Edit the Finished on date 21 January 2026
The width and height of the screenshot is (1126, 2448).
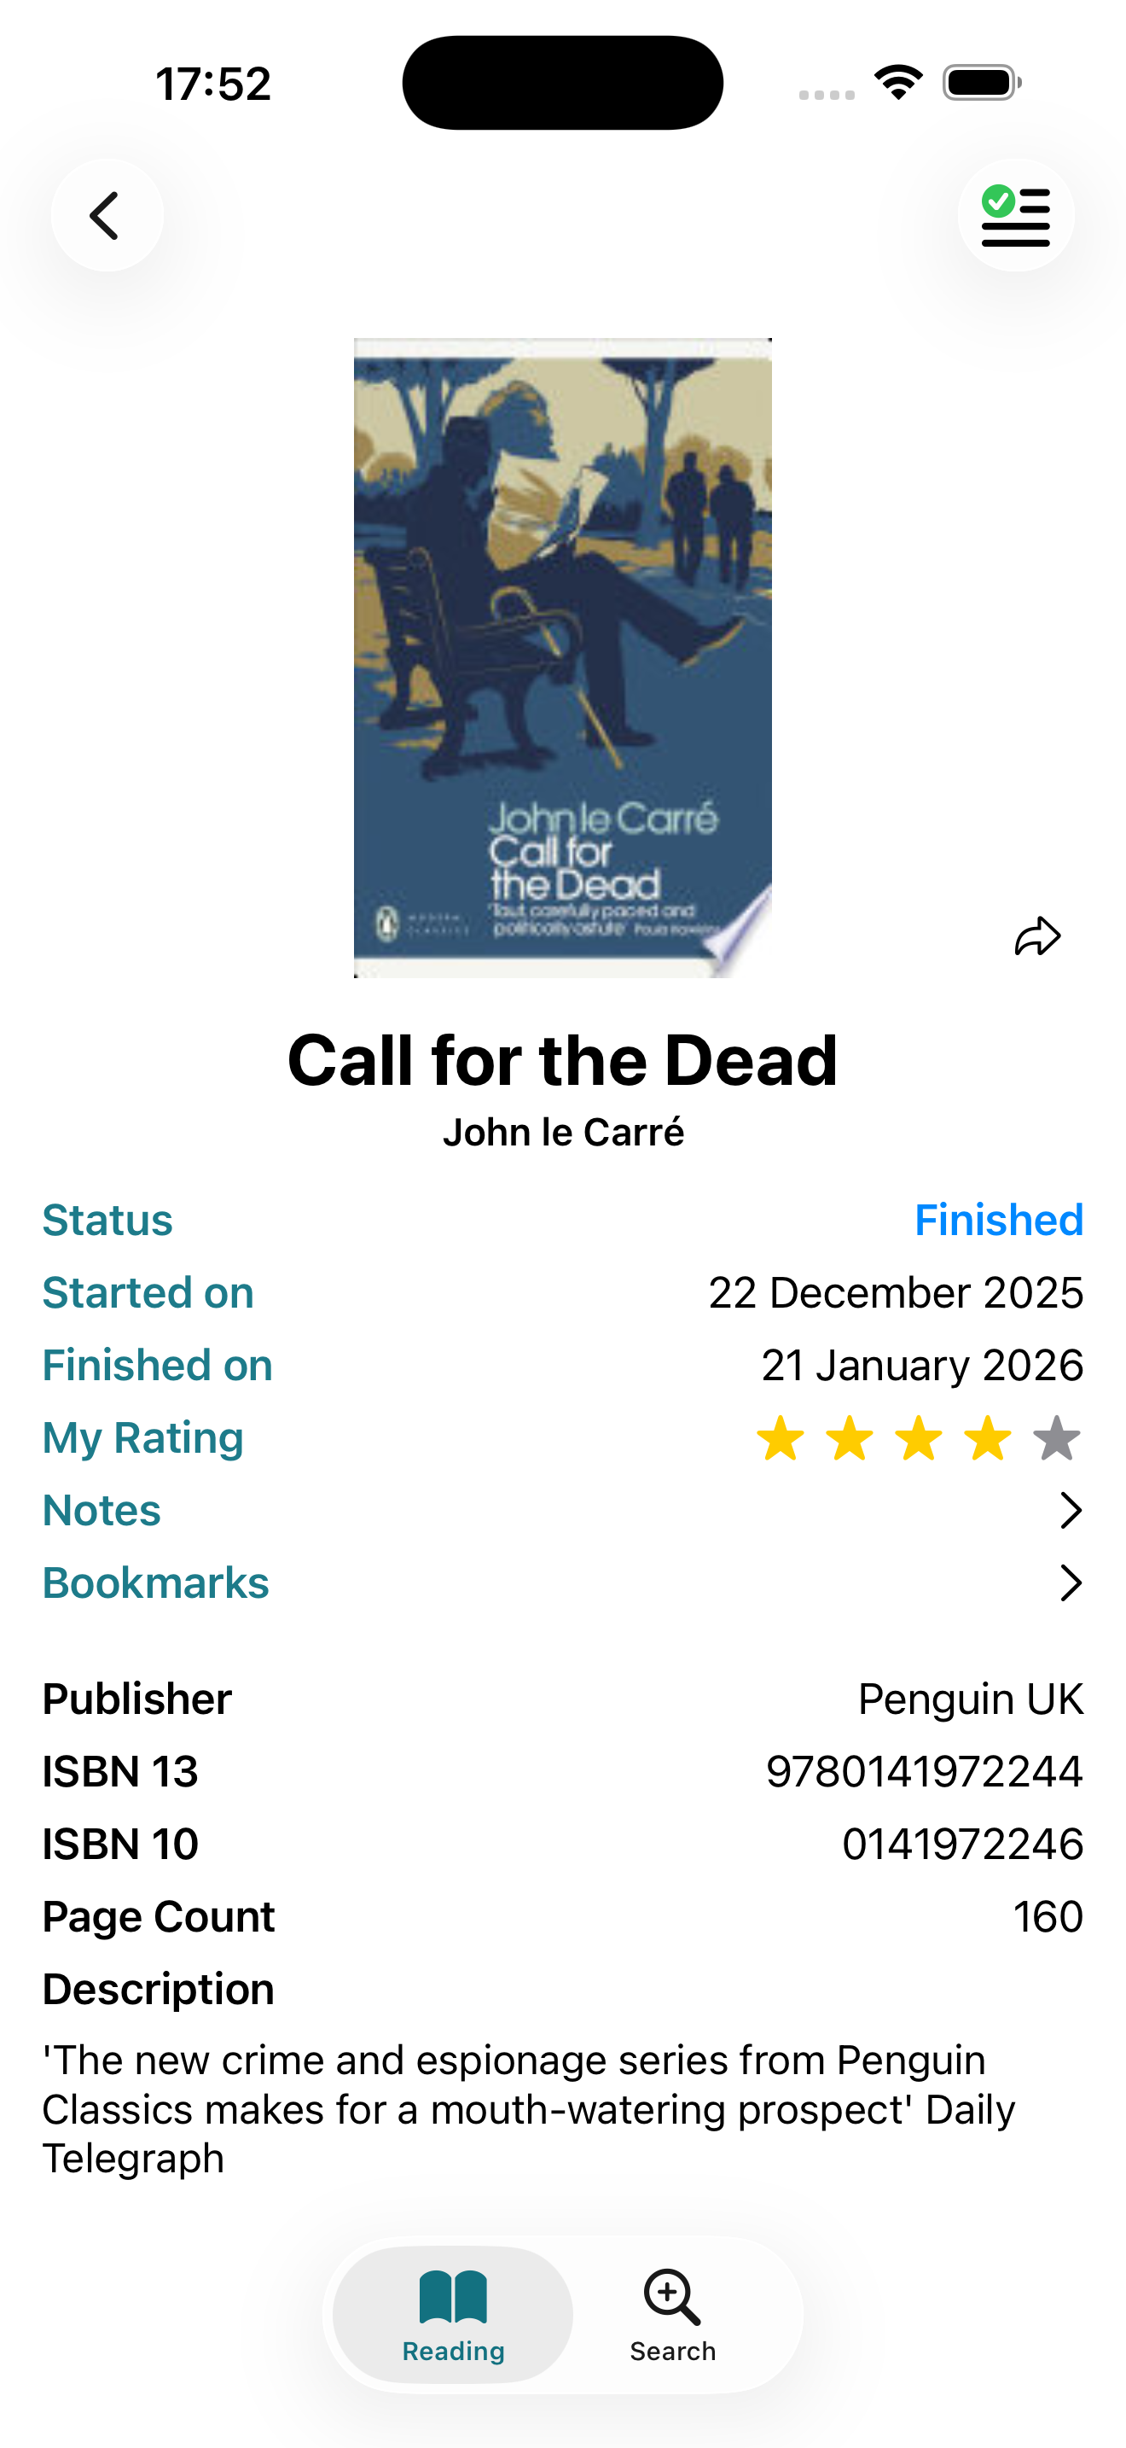pyautogui.click(x=922, y=1366)
